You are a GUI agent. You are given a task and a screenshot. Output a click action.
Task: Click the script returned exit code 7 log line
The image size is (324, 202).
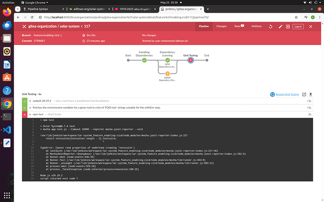pos(59,179)
